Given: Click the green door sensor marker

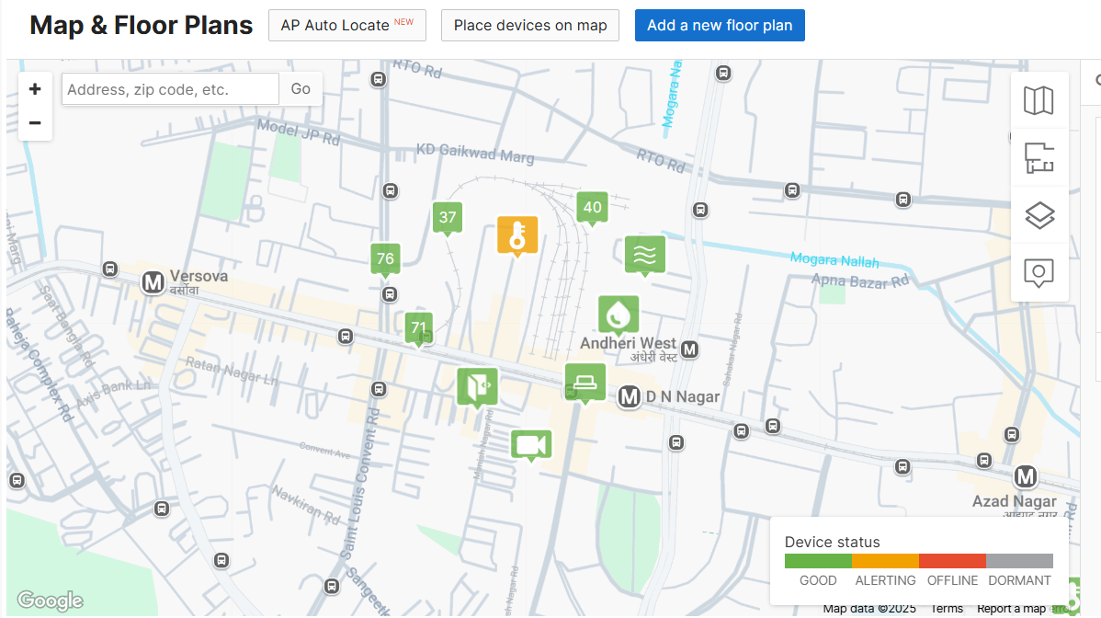Looking at the screenshot, I should pyautogui.click(x=477, y=385).
